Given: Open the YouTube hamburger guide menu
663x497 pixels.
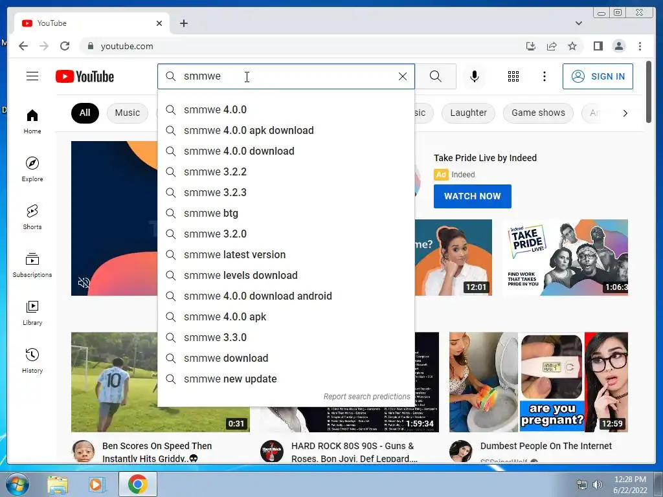Looking at the screenshot, I should tap(32, 76).
